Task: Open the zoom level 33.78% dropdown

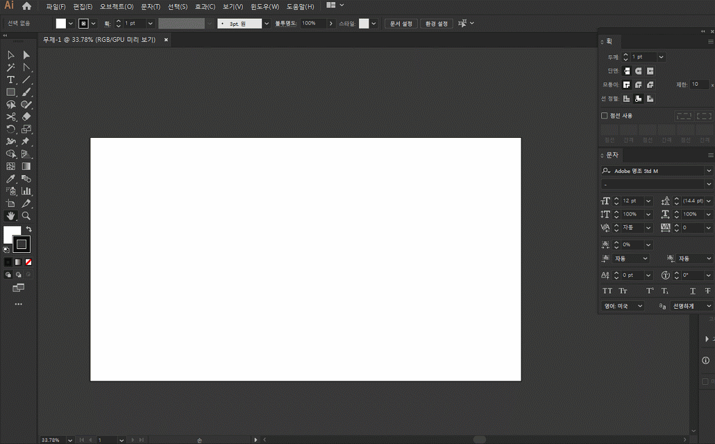Action: pyautogui.click(x=70, y=440)
